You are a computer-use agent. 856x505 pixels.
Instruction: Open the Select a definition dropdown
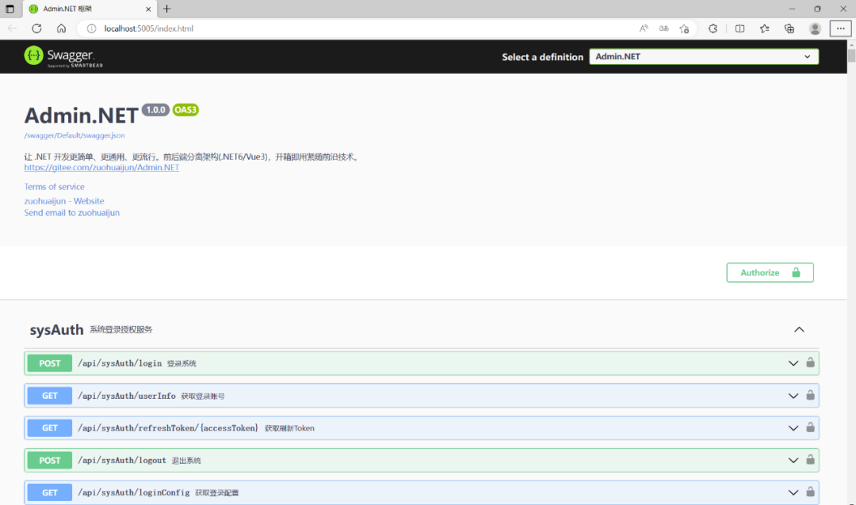[x=704, y=57]
